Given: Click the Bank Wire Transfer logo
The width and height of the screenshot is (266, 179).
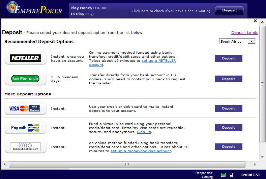Looking at the screenshot, I should pyautogui.click(x=25, y=79).
